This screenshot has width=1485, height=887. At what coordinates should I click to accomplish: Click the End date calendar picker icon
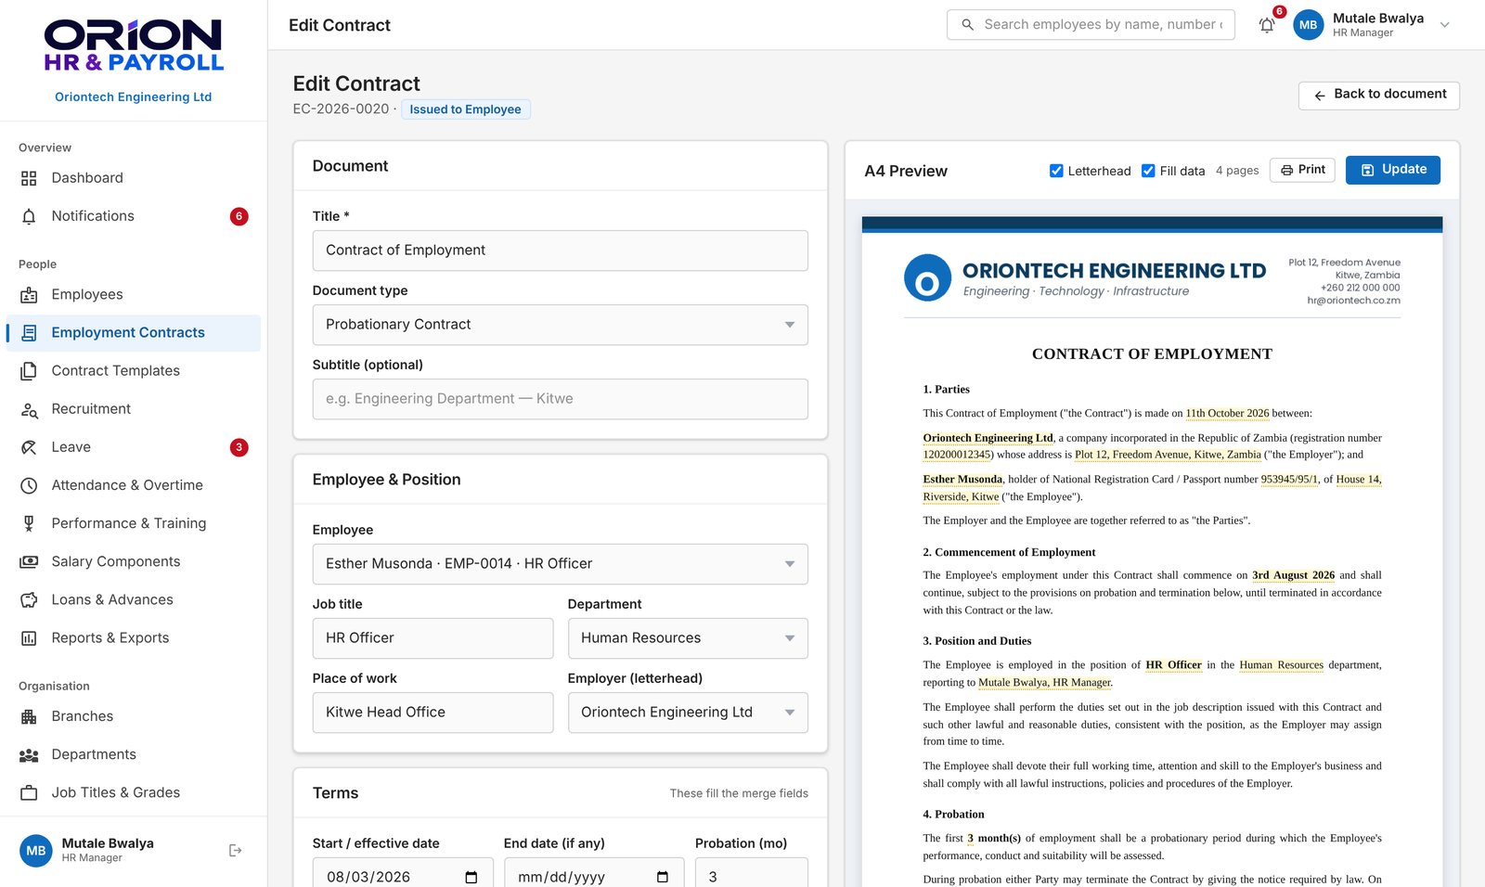tap(663, 877)
